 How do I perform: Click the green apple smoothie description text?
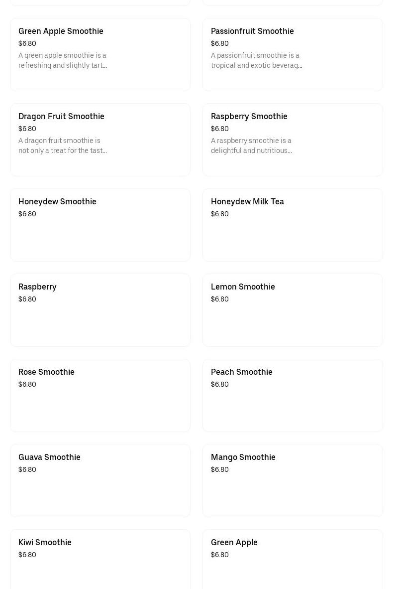(63, 60)
